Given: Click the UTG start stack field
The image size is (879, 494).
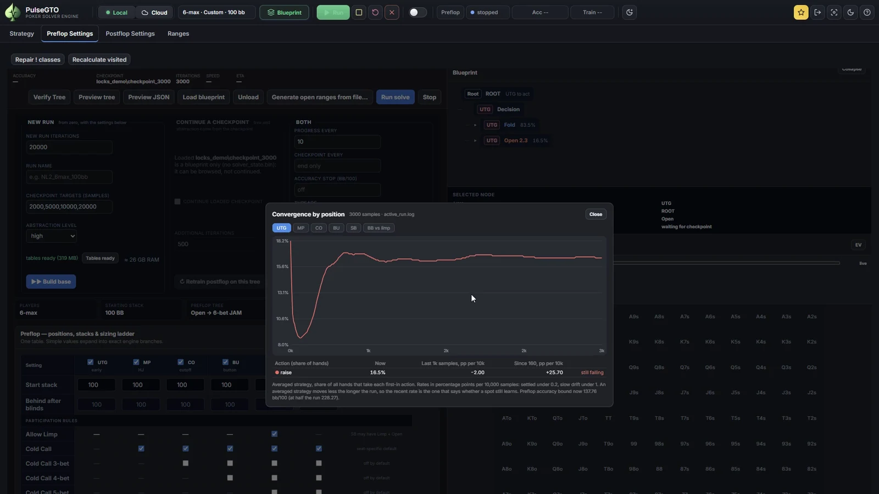Looking at the screenshot, I should point(97,385).
